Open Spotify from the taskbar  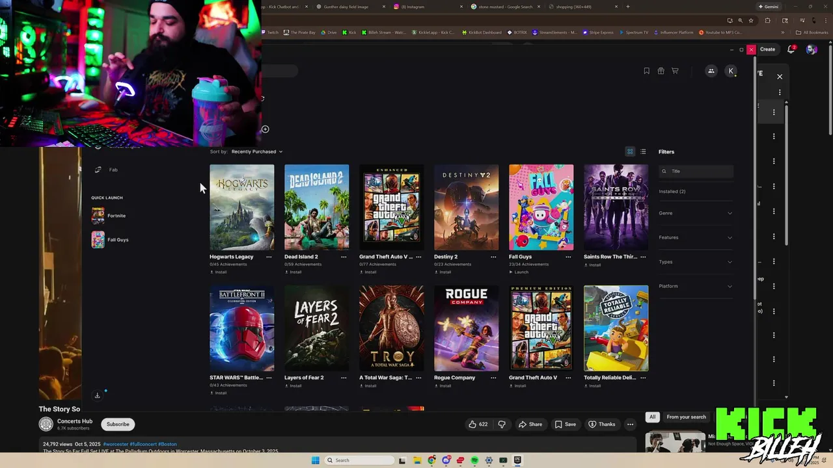(474, 460)
